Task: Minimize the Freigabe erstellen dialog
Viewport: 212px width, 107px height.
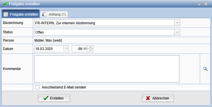Action: click(200, 4)
